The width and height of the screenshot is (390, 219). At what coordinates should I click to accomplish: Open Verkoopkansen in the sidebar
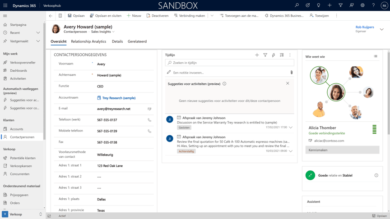tap(21, 166)
